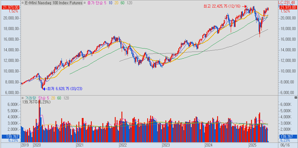Click the 6,000K label on left volume axis
The height and width of the screenshot is (148, 298).
pyautogui.click(x=14, y=104)
